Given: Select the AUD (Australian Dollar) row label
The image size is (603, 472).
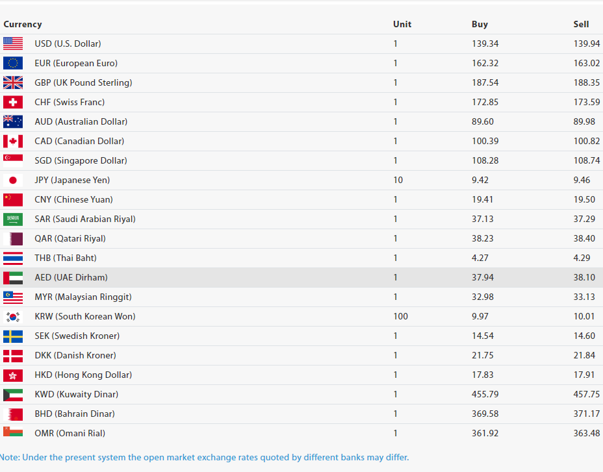Looking at the screenshot, I should coord(81,121).
